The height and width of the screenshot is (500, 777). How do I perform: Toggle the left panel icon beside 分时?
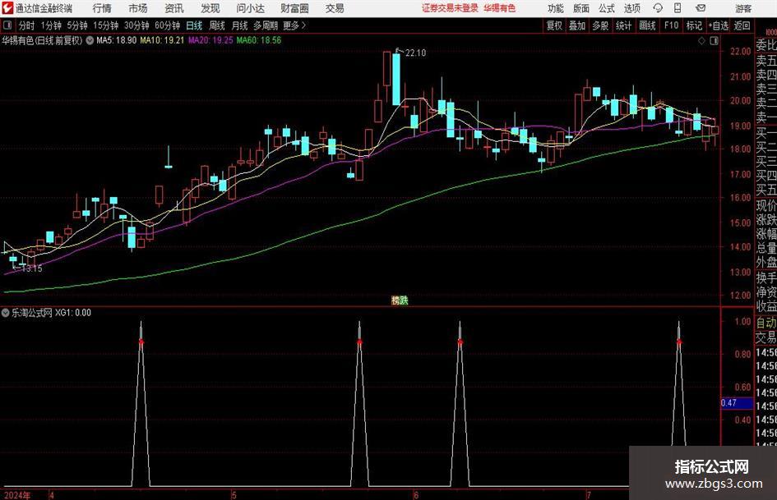coord(7,25)
